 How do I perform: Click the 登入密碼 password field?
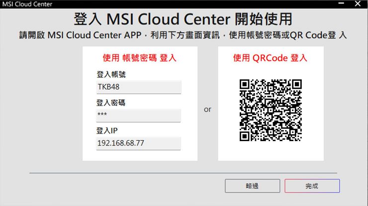[x=138, y=115]
